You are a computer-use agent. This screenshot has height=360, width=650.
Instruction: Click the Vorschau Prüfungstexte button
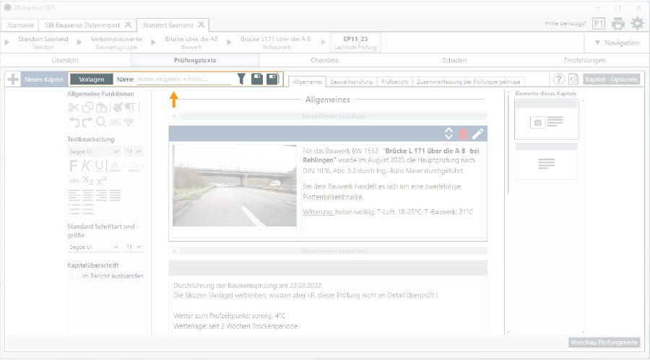point(604,342)
